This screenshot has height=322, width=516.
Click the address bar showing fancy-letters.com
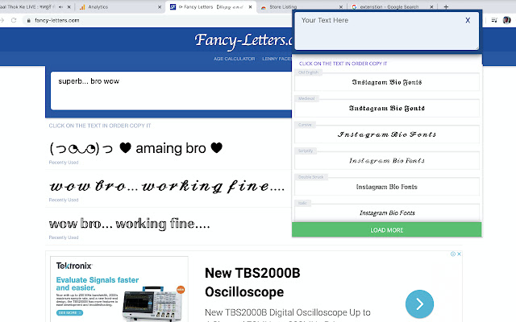158,20
